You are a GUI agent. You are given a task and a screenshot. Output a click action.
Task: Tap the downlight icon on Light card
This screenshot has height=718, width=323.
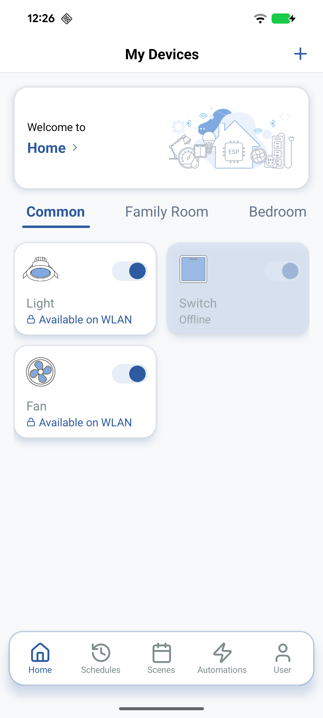coord(41,269)
